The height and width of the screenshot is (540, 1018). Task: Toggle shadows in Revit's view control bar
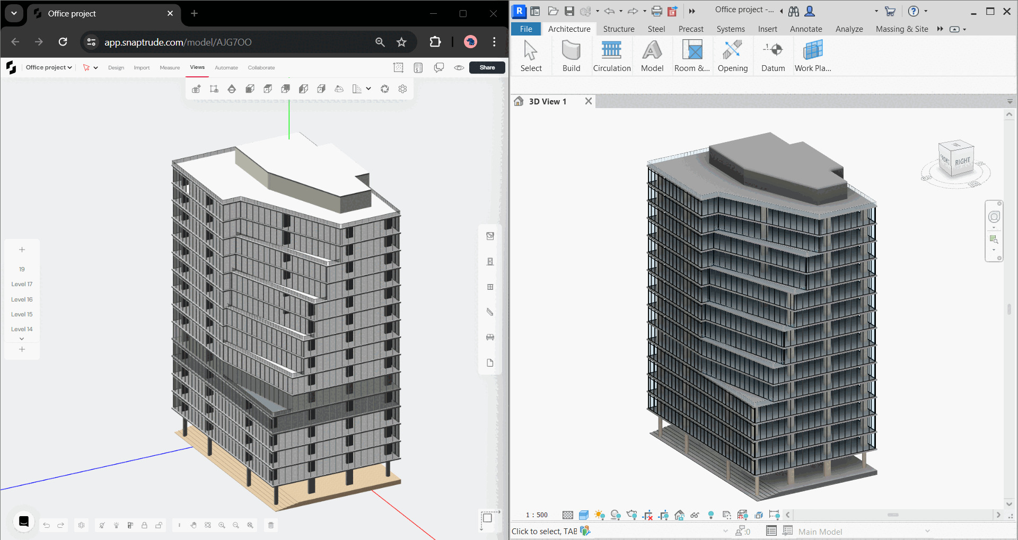click(x=616, y=515)
